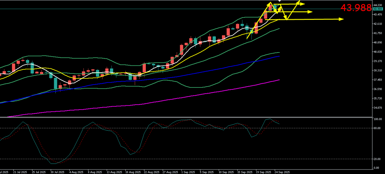Click the 39.170 price axis label

coord(378,61)
